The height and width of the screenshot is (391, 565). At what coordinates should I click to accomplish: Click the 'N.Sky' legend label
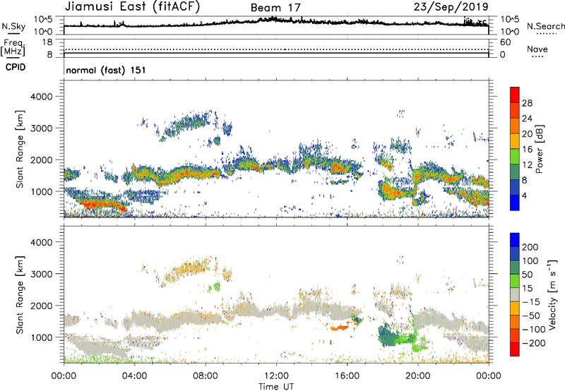tap(13, 26)
